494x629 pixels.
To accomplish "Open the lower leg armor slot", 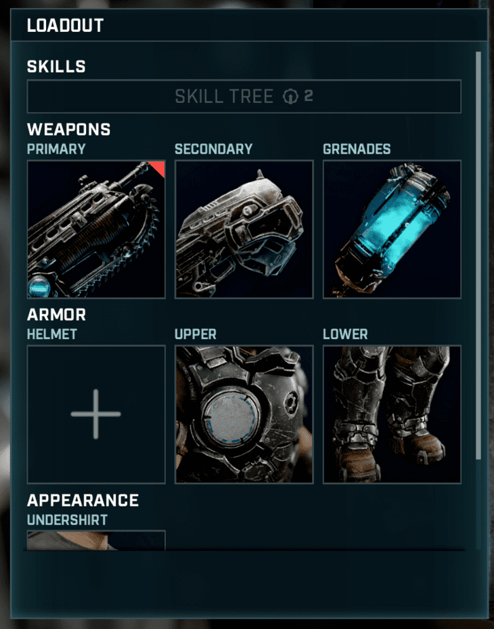I will tap(392, 414).
